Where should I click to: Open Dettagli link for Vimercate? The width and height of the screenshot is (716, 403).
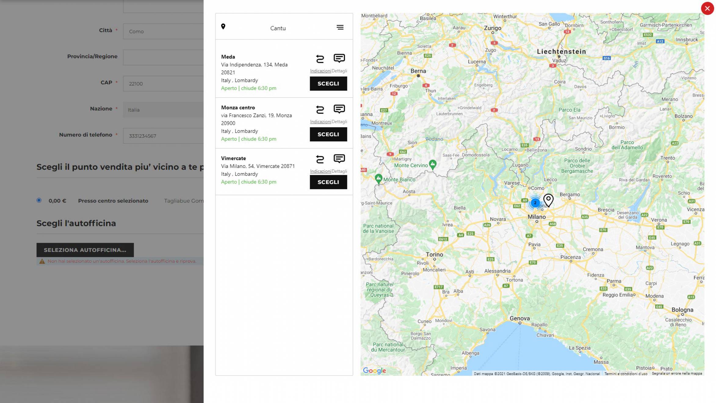[x=339, y=171]
